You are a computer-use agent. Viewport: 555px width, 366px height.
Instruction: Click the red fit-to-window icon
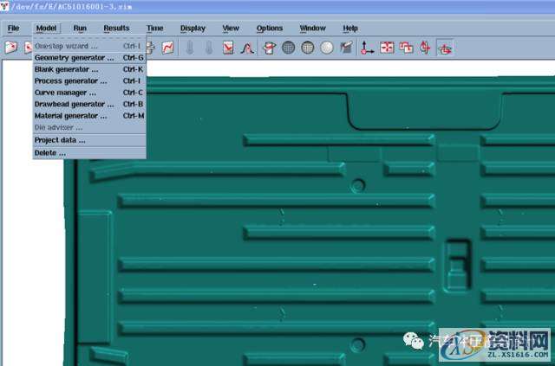click(x=387, y=48)
